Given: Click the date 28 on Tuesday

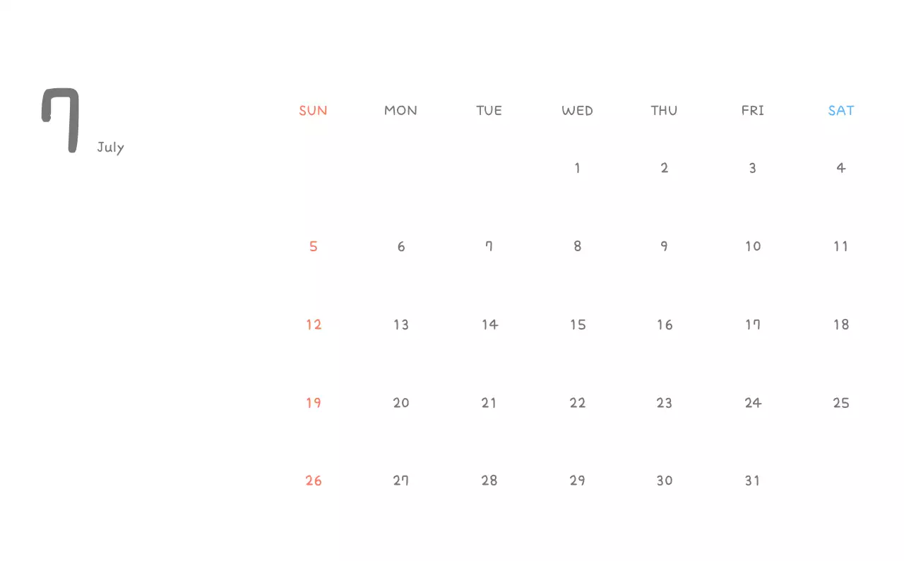Looking at the screenshot, I should pyautogui.click(x=489, y=481).
